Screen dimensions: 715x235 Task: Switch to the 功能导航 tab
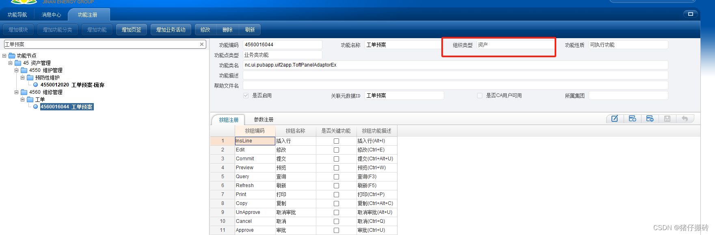click(x=17, y=15)
